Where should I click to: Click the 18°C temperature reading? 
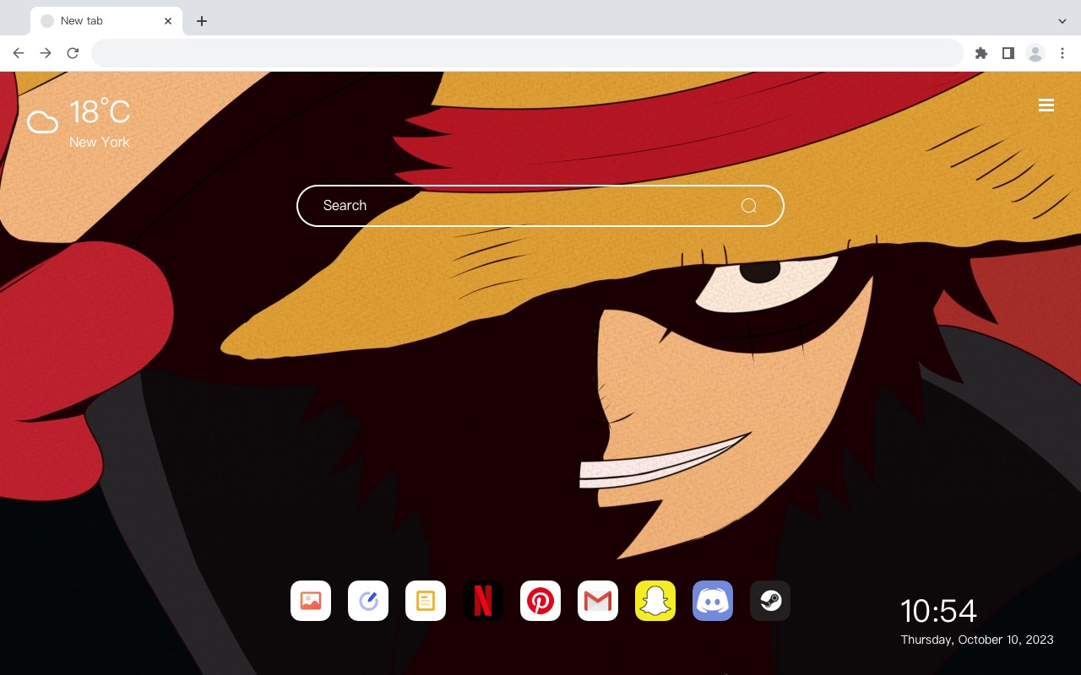[x=100, y=112]
